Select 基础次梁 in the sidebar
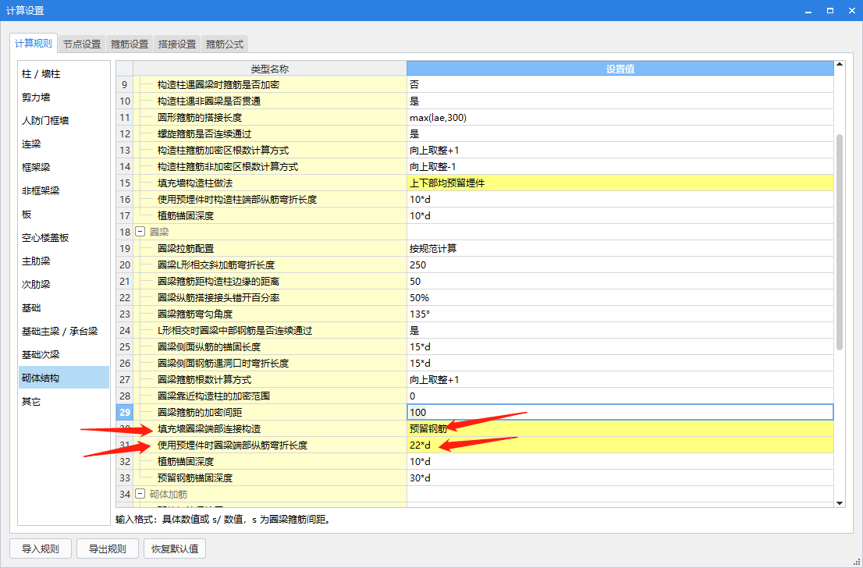Viewport: 863px width, 568px height. (x=64, y=354)
